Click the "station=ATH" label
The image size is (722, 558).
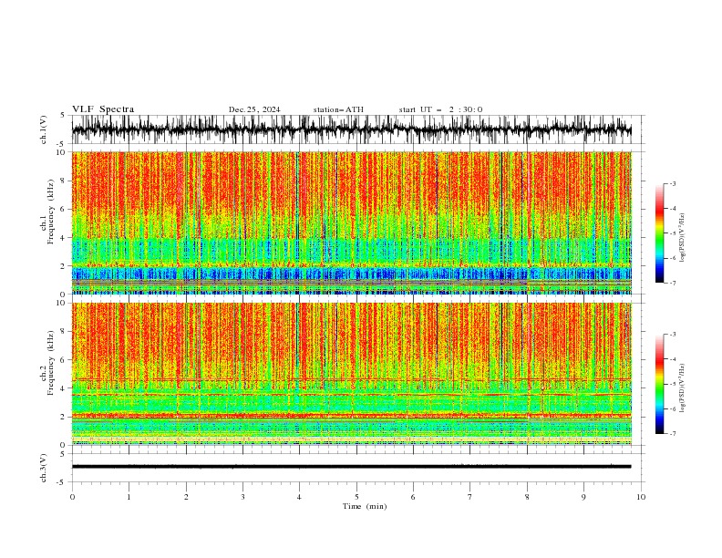pos(338,109)
